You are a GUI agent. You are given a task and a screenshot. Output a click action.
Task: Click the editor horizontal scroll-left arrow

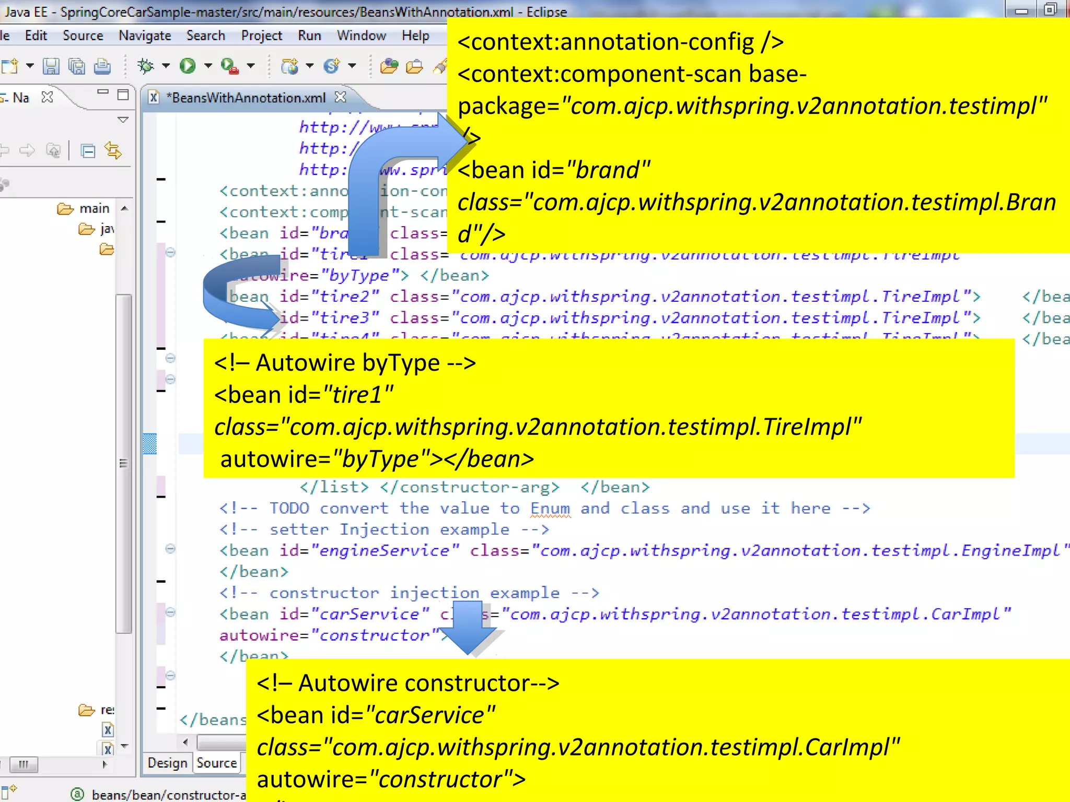tap(185, 742)
